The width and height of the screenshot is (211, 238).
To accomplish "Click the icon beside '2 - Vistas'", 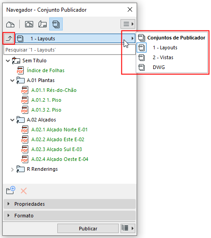I will pyautogui.click(x=142, y=57).
